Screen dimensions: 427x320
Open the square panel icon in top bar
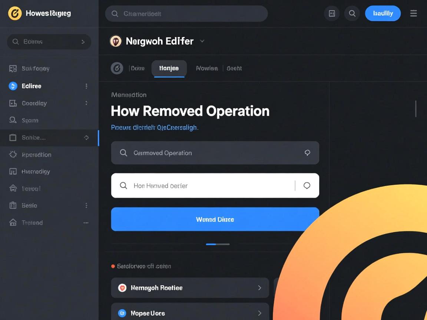pos(332,14)
